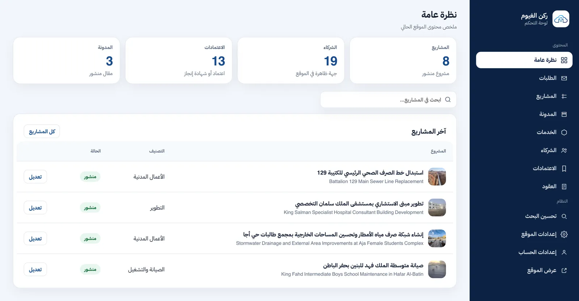Click the الاعتمادات stats card showing 13
The height and width of the screenshot is (301, 579).
click(x=178, y=60)
